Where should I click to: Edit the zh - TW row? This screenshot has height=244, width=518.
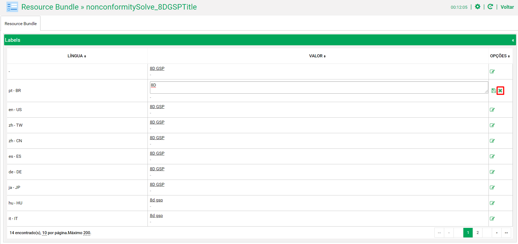click(x=492, y=125)
